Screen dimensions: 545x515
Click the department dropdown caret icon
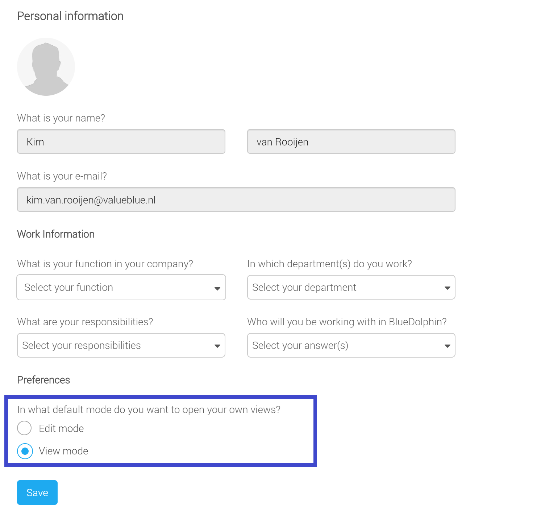coord(448,288)
